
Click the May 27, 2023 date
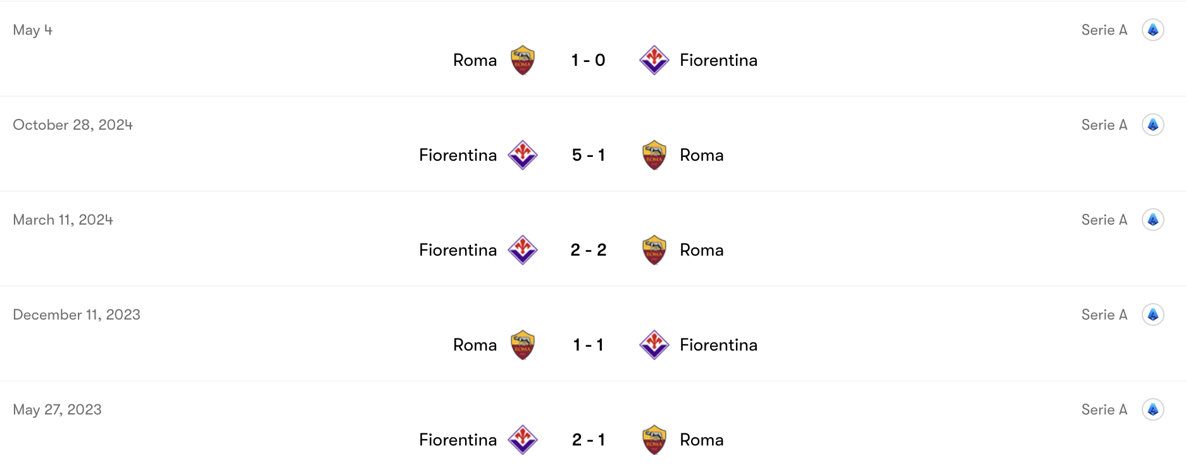(57, 409)
